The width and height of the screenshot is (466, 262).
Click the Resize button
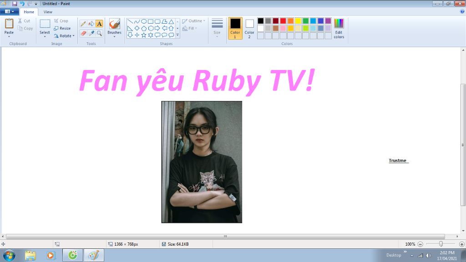[x=62, y=28]
